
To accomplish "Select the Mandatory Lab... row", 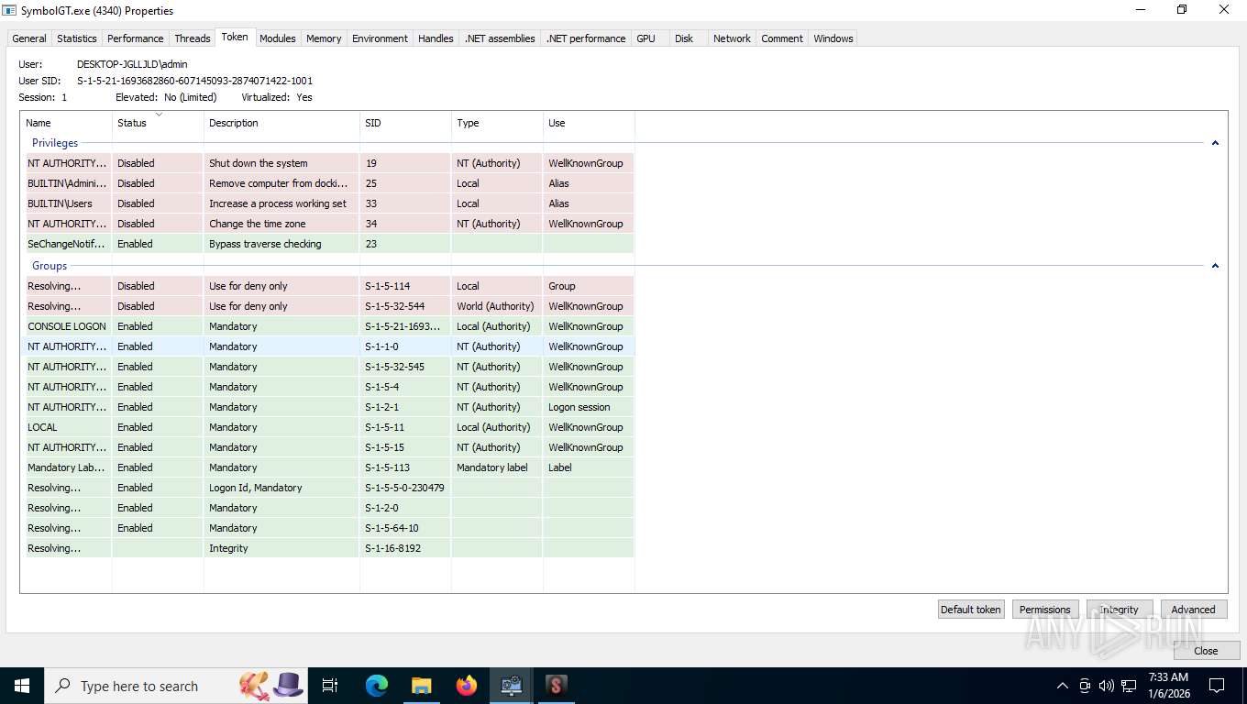I will point(327,467).
